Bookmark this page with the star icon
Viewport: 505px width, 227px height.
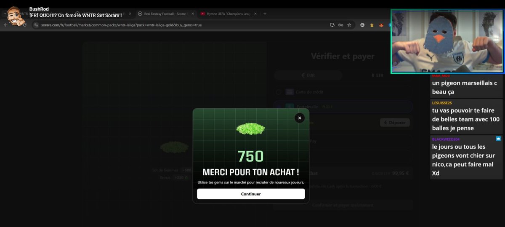349,25
